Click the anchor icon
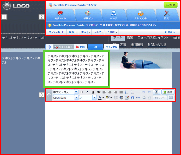Viewport: 181px width, 155px height. 144,98
